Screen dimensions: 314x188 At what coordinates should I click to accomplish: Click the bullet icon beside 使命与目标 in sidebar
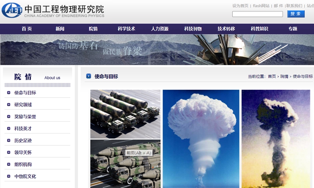[9, 93]
